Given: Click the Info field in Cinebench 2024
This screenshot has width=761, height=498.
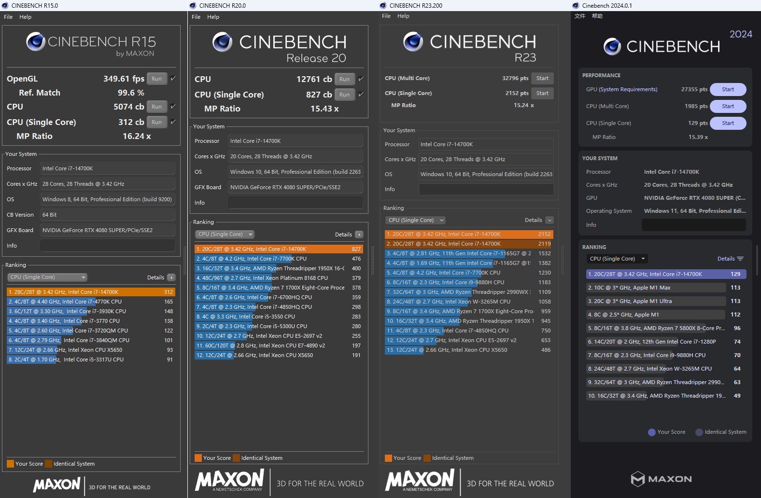Looking at the screenshot, I should click(694, 225).
